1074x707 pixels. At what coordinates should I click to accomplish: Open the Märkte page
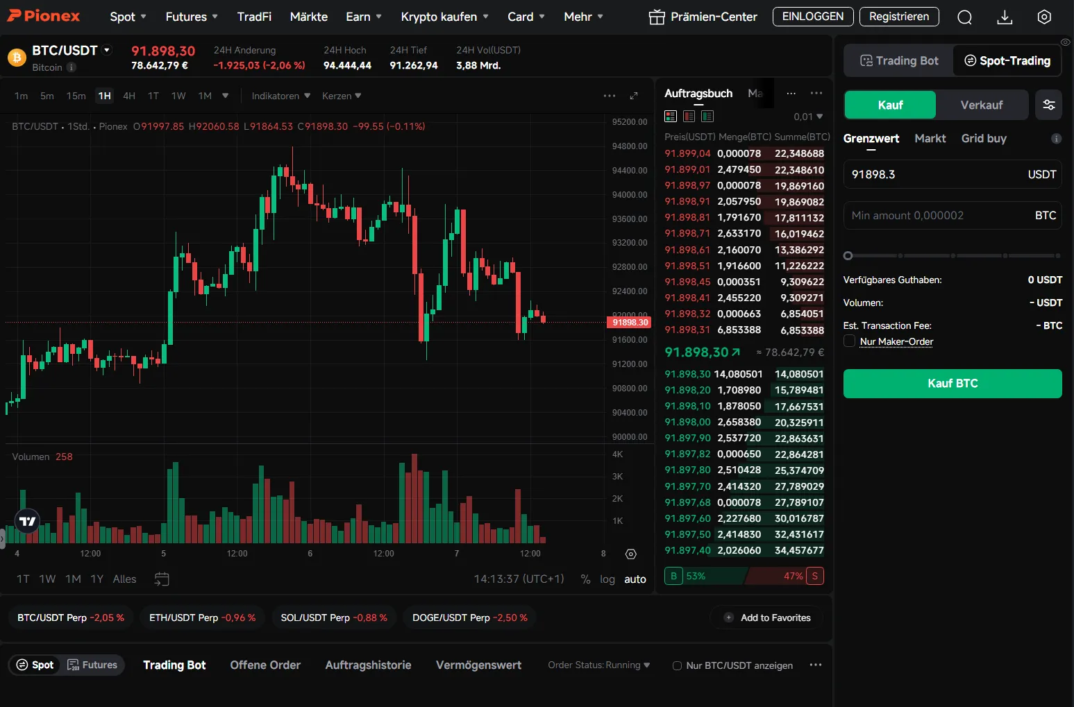tap(309, 17)
